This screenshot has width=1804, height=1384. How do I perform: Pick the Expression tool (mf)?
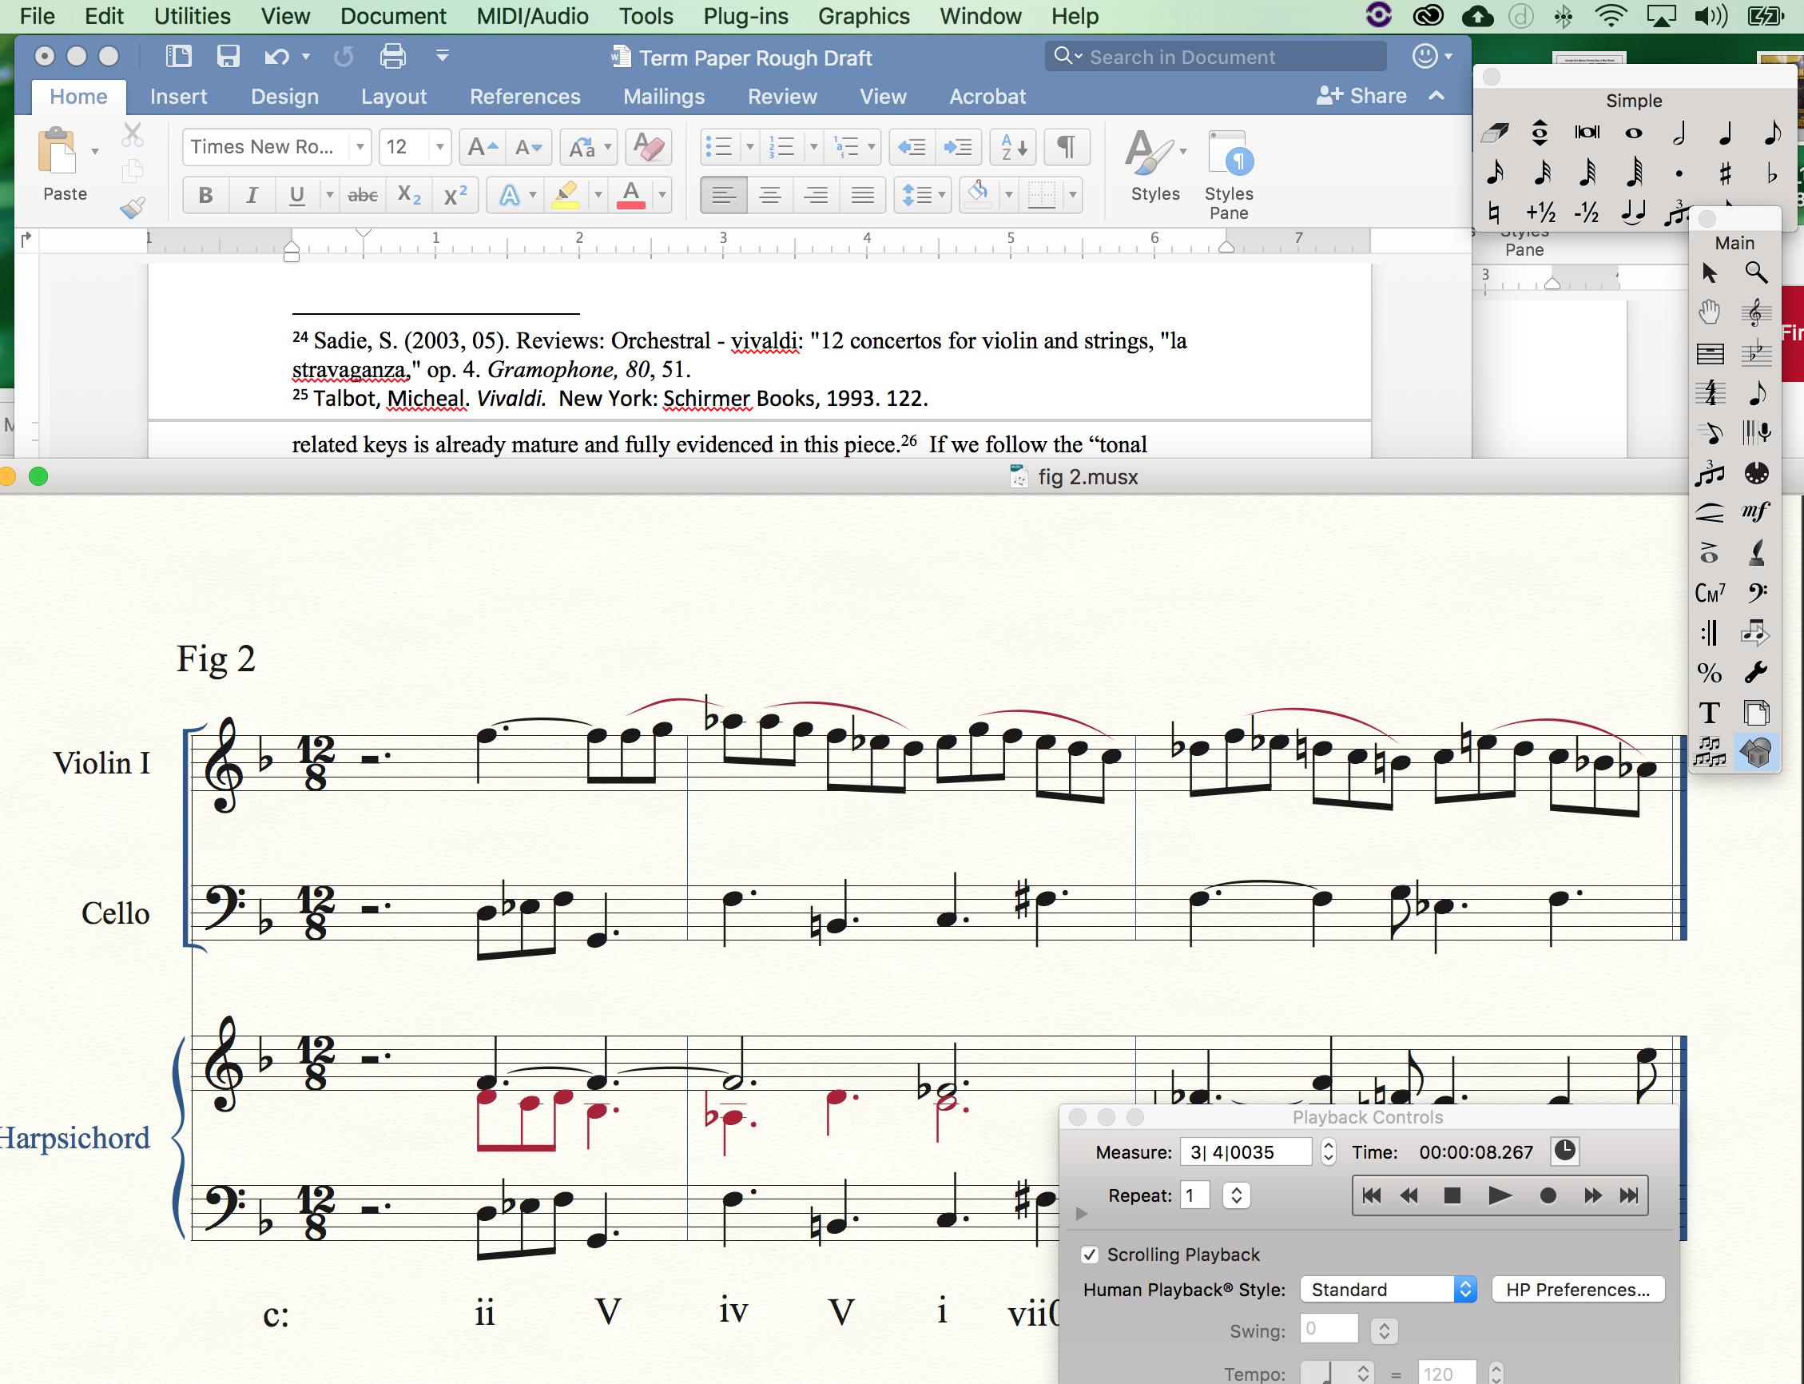1755,512
